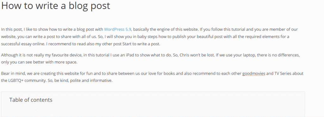Click the "LGBTQ+" word in last paragraph

tap(16, 80)
